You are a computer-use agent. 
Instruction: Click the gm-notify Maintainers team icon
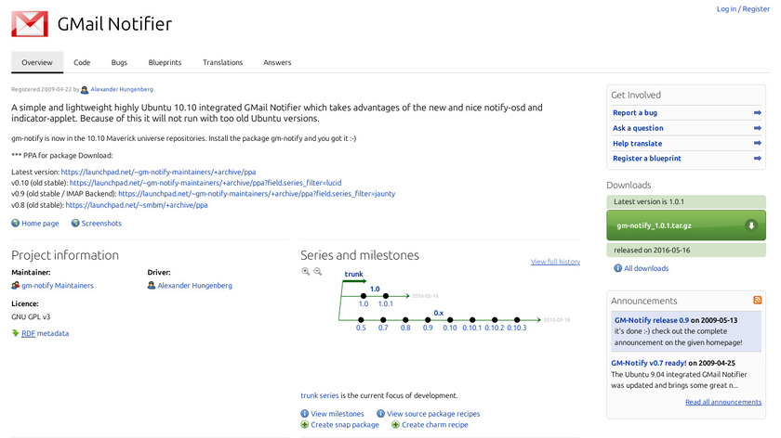point(16,286)
